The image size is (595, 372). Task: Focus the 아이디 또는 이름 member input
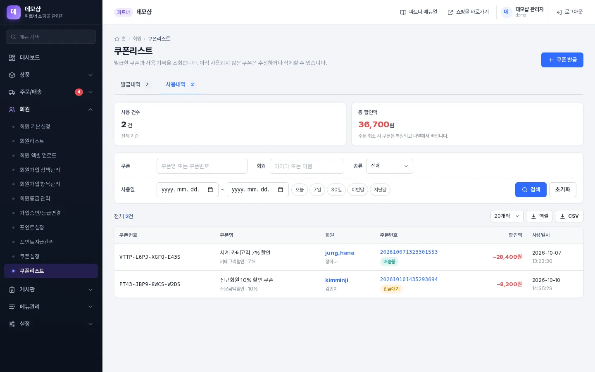pos(307,166)
